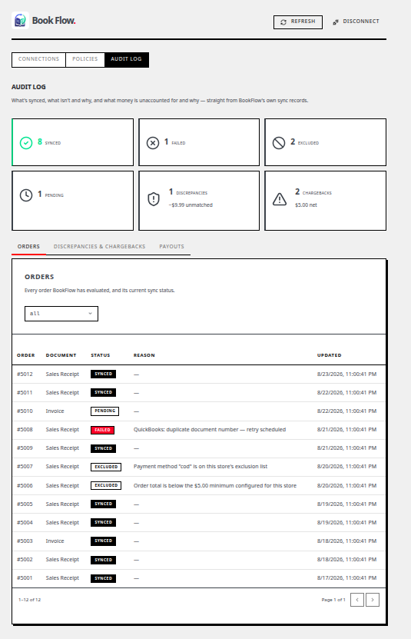The image size is (411, 639).
Task: Click the Updated column header
Action: coord(329,355)
